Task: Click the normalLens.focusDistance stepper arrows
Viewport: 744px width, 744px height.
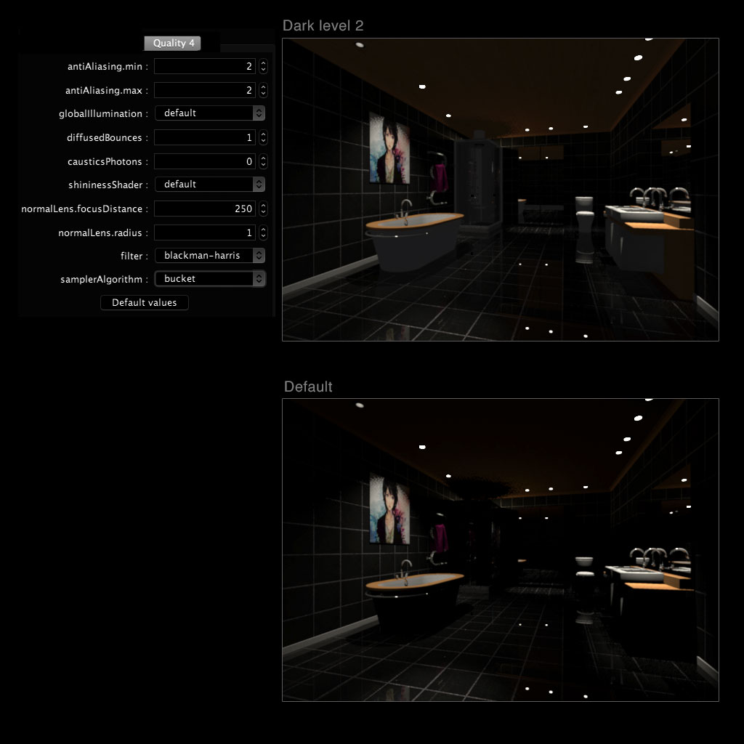Action: pos(263,209)
